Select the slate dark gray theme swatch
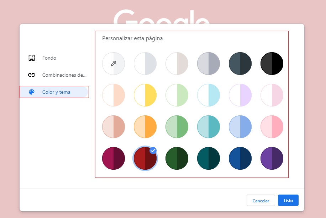The width and height of the screenshot is (326, 218). [240, 64]
